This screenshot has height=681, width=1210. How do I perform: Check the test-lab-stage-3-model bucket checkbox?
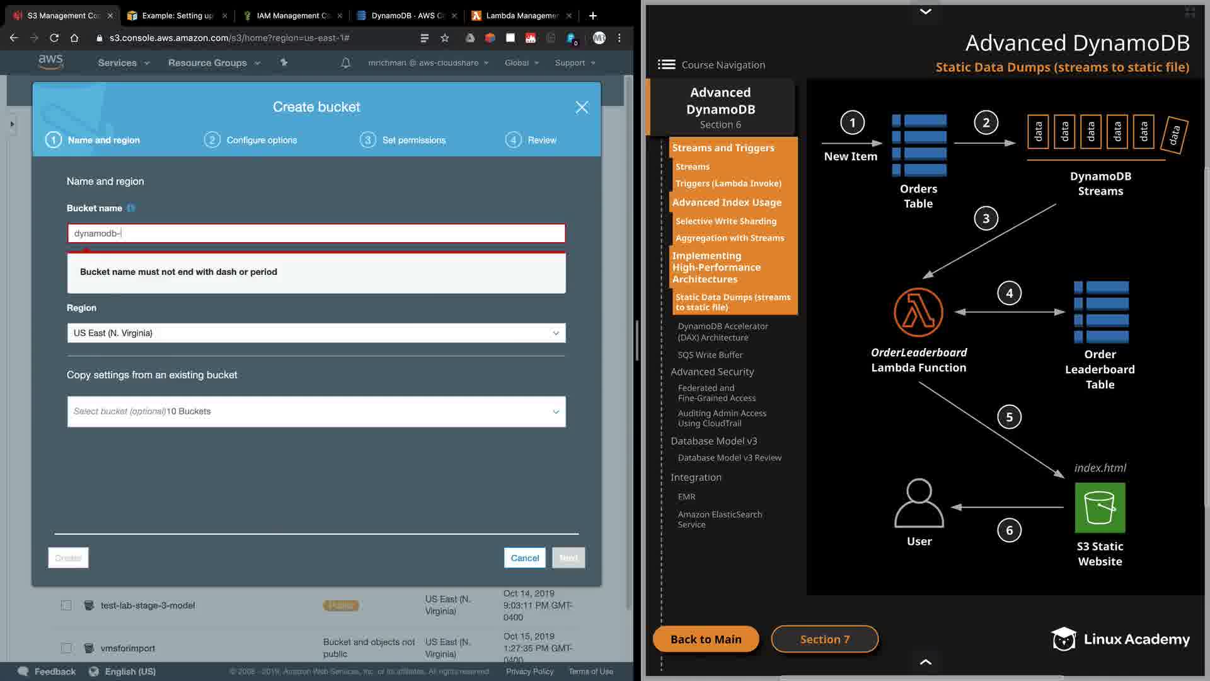pos(66,605)
